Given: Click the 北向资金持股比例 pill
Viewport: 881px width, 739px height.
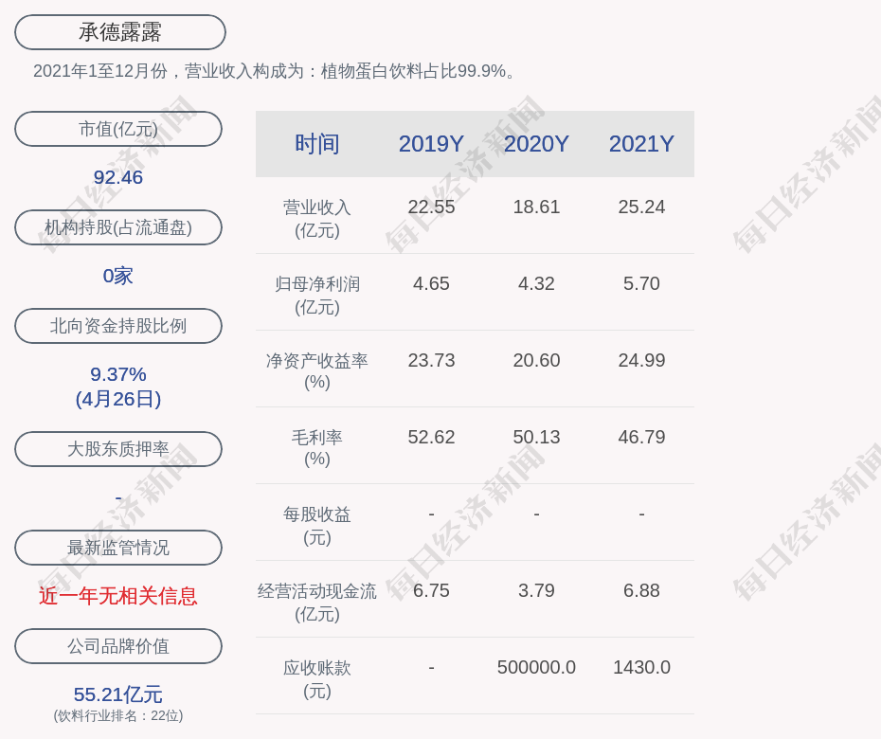Looking at the screenshot, I should (118, 326).
